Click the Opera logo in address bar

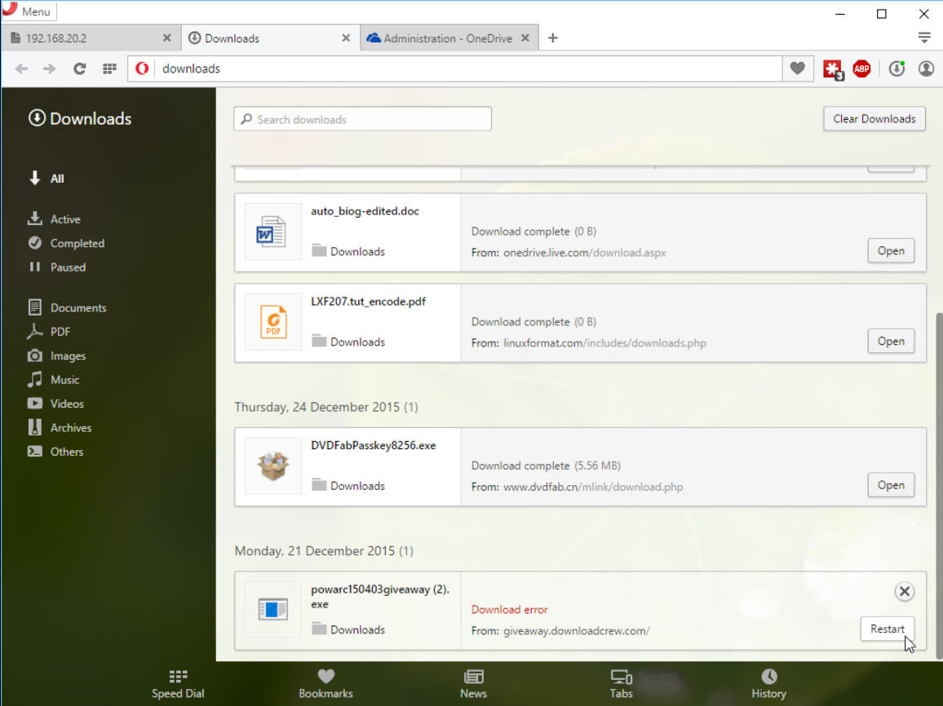click(142, 68)
